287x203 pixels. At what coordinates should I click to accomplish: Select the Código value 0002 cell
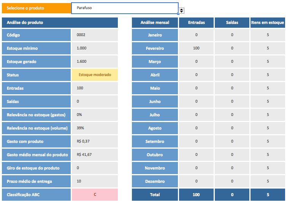95,35
